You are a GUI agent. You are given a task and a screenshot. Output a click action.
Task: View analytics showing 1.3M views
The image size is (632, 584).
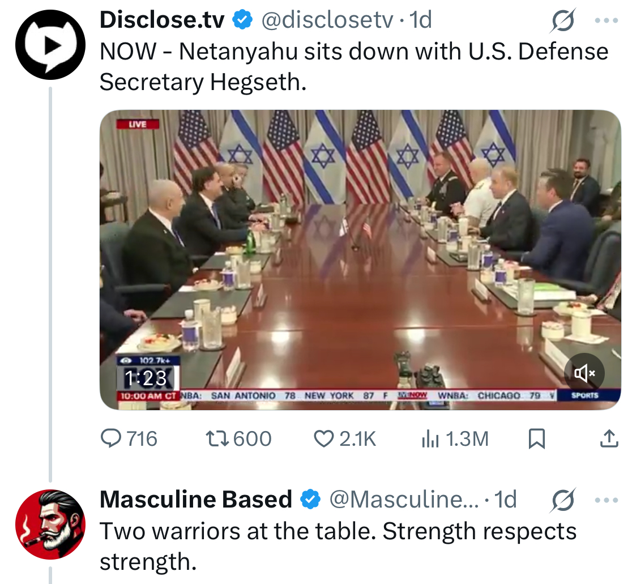[455, 438]
